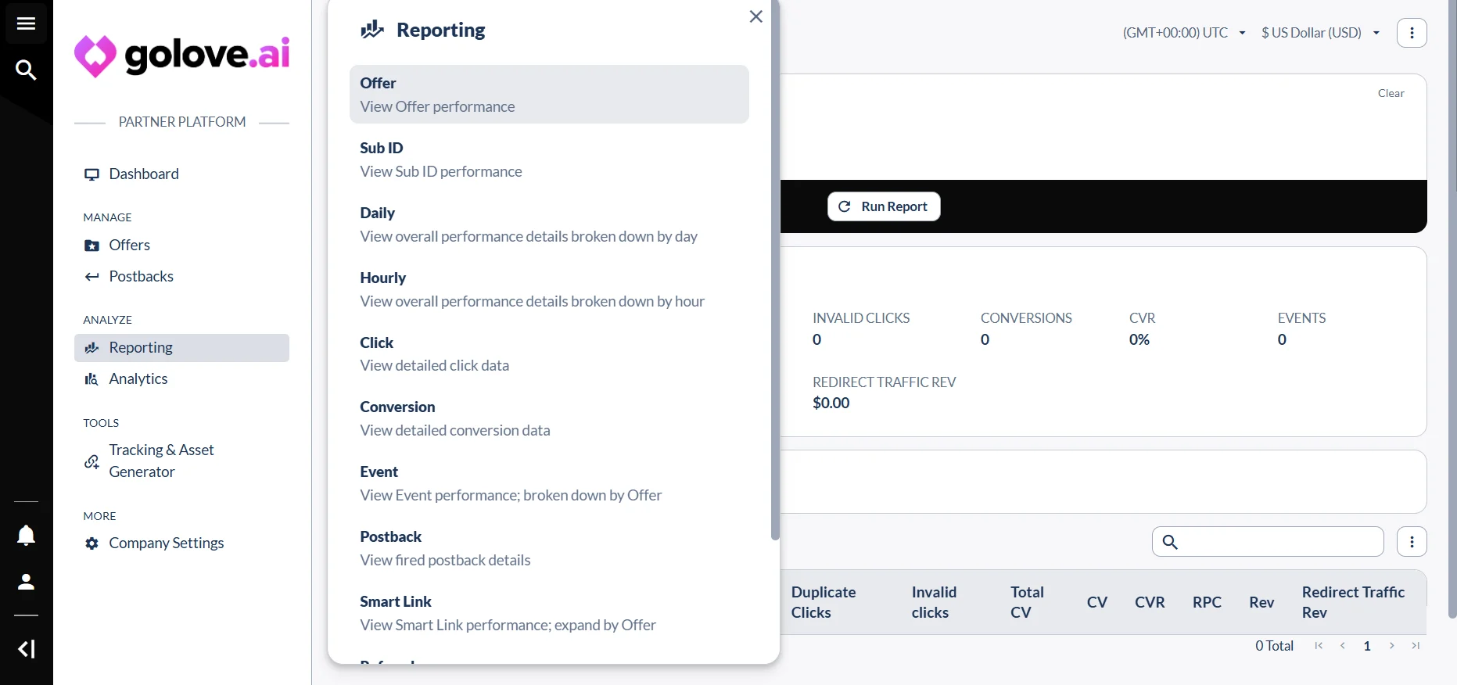
Task: Select the Event report option
Action: 549,483
